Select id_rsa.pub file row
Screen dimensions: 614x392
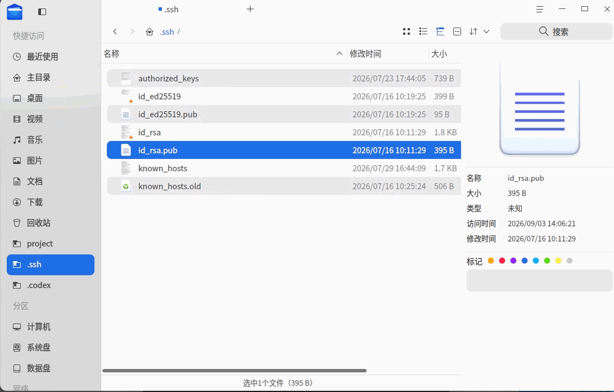283,150
